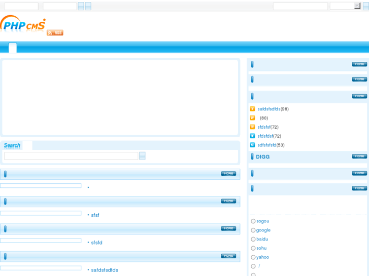Open the sfsfd article link
This screenshot has width=369, height=276.
[97, 243]
